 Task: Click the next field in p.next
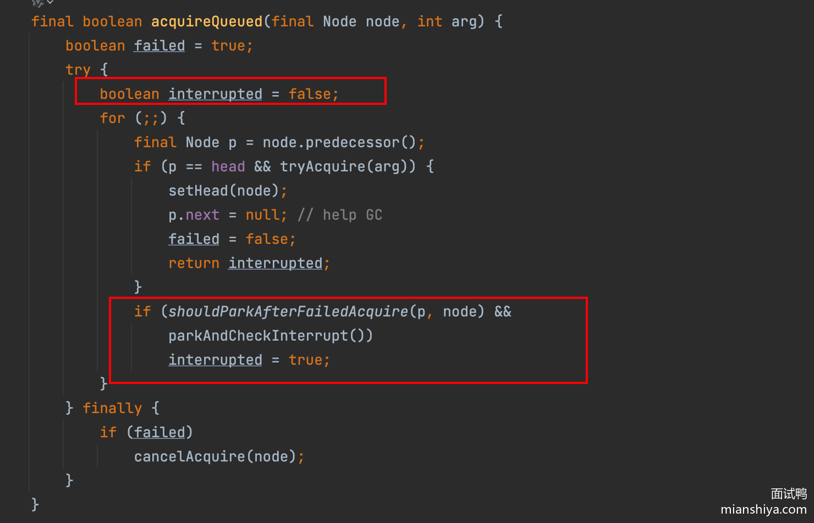pyautogui.click(x=202, y=215)
